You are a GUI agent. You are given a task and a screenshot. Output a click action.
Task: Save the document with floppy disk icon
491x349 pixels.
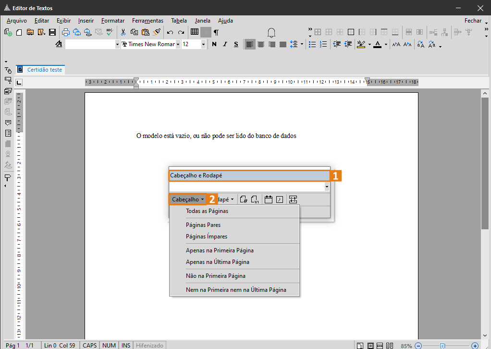(x=52, y=32)
